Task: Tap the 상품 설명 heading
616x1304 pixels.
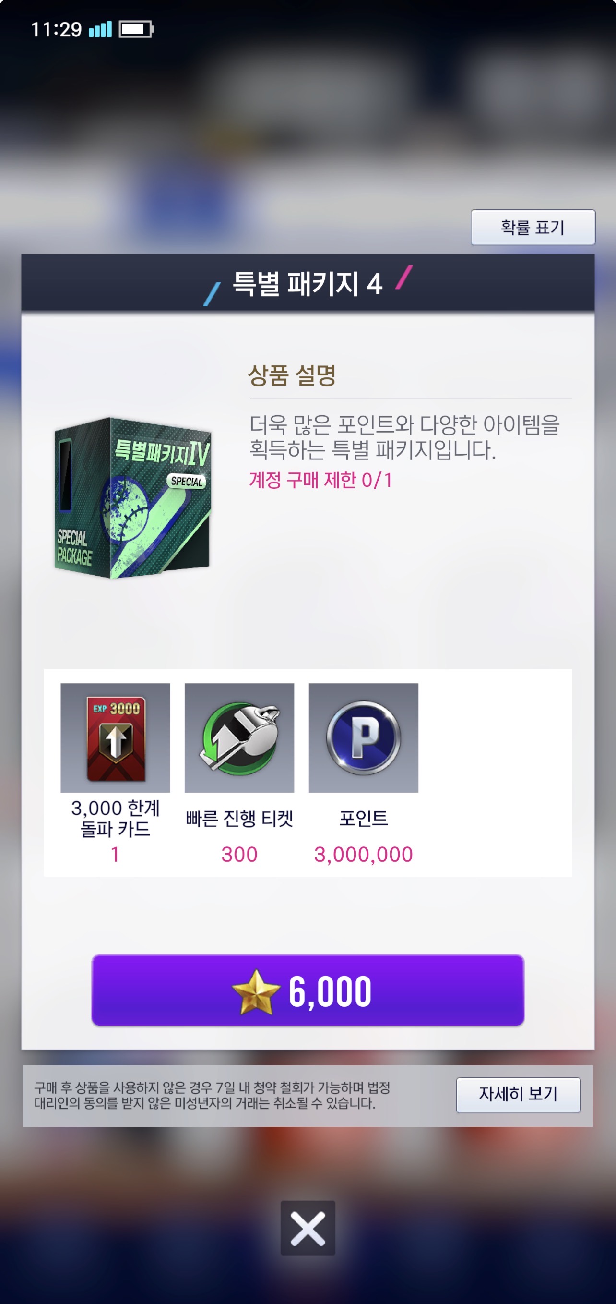Action: 292,375
